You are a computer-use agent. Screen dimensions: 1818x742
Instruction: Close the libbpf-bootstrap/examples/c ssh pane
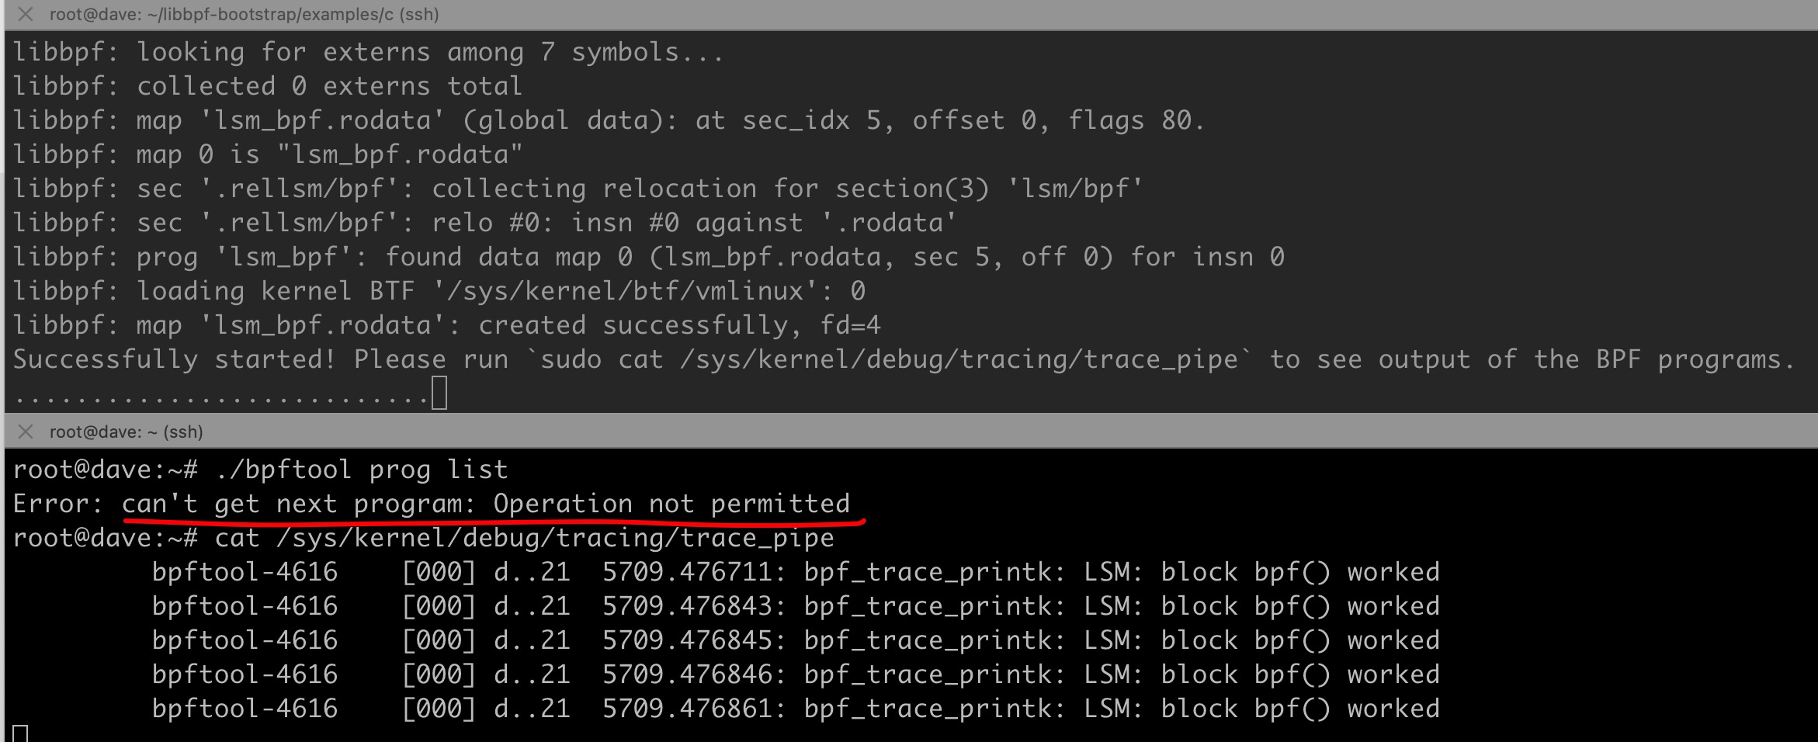[26, 14]
